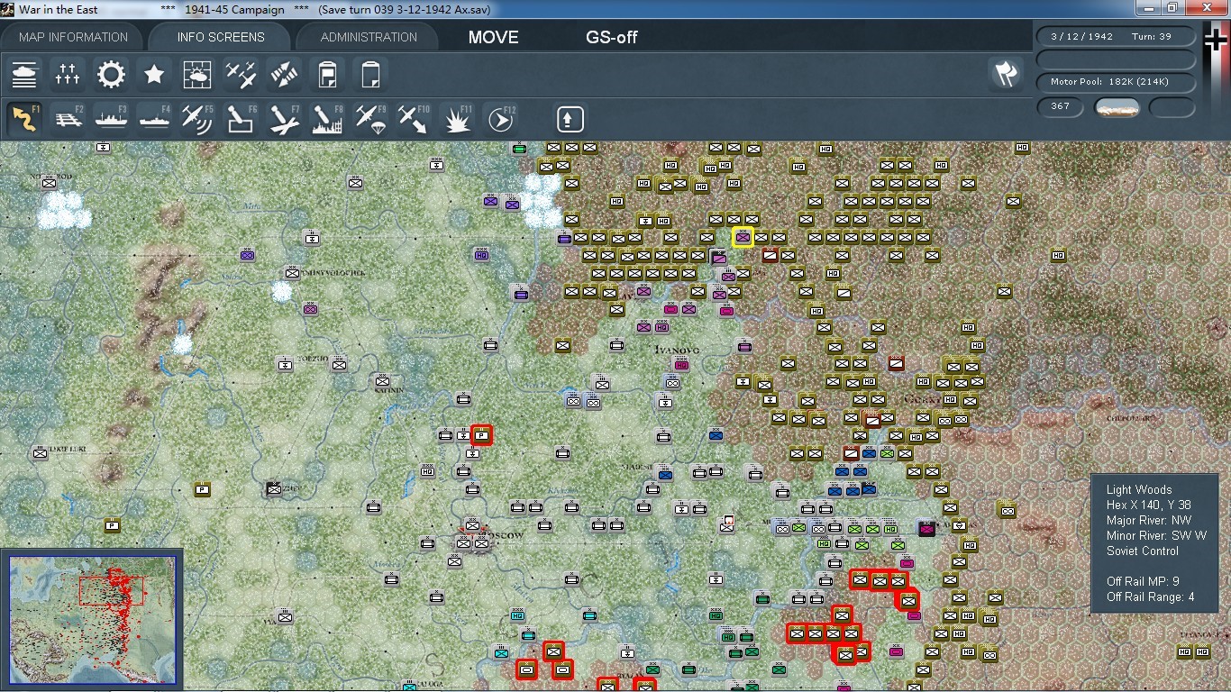Select F10 air transfer mode
The height and width of the screenshot is (692, 1231).
pyautogui.click(x=414, y=119)
